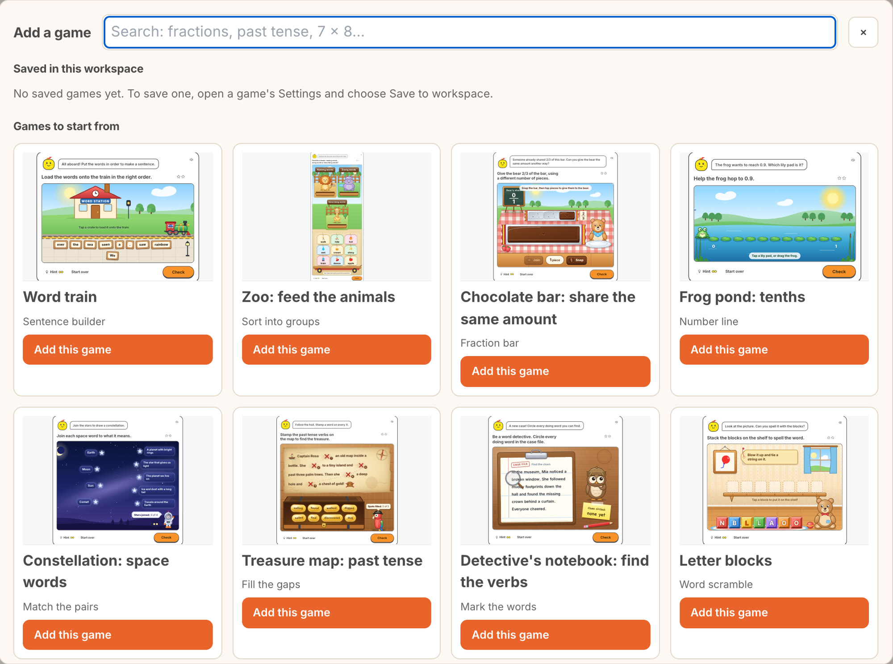This screenshot has height=664, width=893.
Task: Add the Zoo: feed the animals game
Action: 336,349
